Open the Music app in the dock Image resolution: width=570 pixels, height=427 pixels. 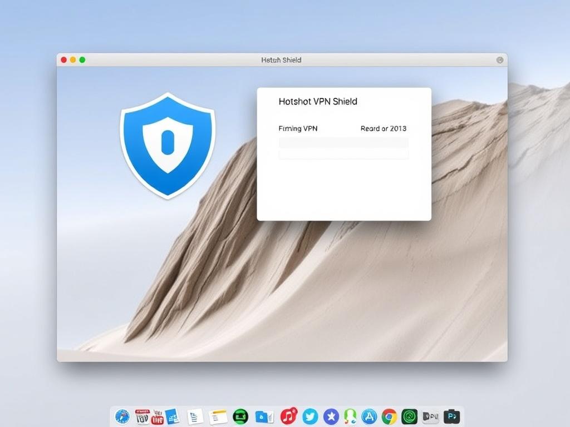tap(289, 416)
